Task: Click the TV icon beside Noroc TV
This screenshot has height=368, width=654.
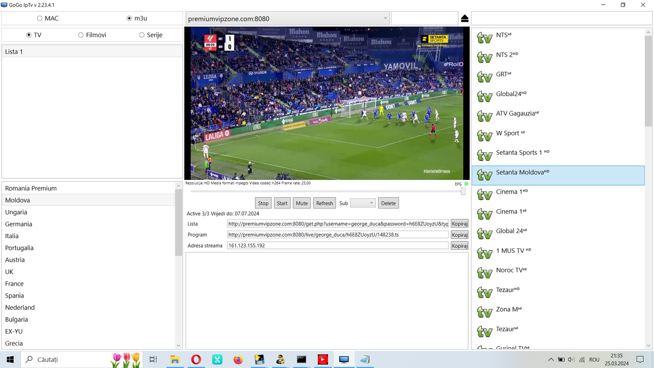Action: 484,273
